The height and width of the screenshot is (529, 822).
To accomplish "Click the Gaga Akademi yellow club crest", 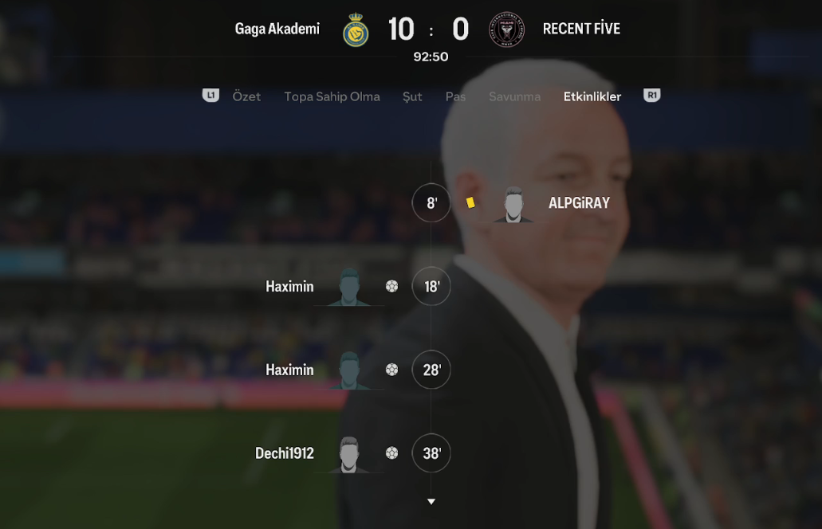I will tap(356, 29).
